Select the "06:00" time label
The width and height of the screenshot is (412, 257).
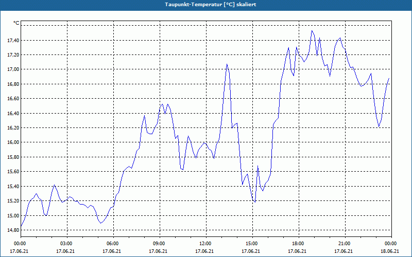[113, 244]
